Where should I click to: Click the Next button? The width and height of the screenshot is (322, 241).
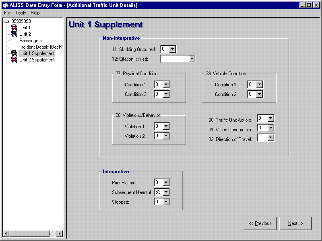[295, 223]
